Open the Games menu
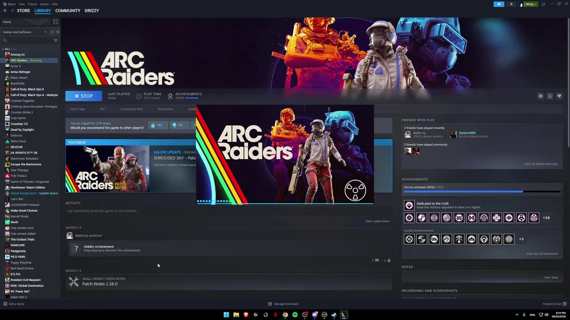The height and width of the screenshot is (320, 570). tap(44, 4)
